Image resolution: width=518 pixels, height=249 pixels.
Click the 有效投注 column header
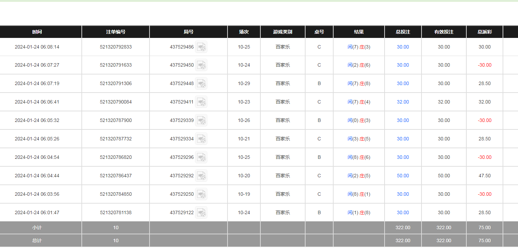click(x=444, y=32)
